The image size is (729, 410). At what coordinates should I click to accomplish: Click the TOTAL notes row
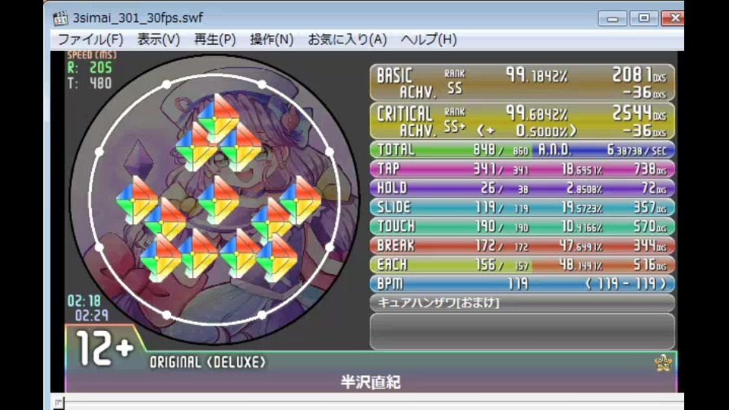522,150
